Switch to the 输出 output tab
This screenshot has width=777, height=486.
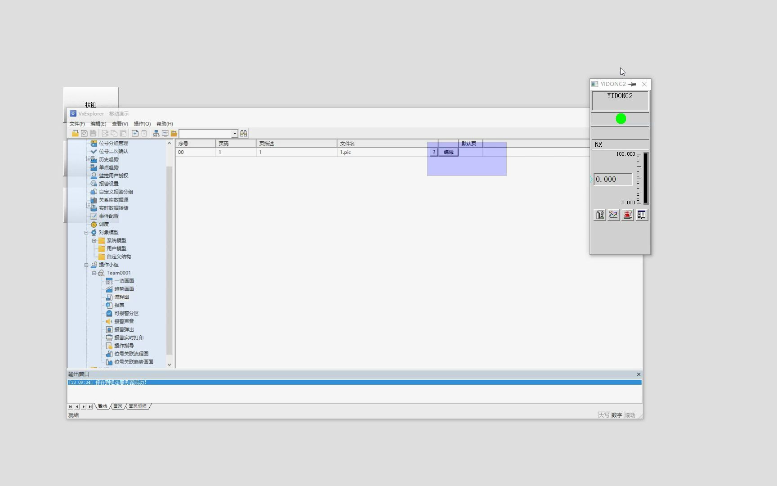pyautogui.click(x=103, y=406)
